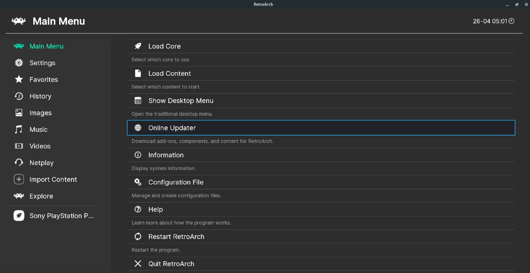The width and height of the screenshot is (530, 273).
Task: Click the globe icon for Online Updater
Action: 138,128
